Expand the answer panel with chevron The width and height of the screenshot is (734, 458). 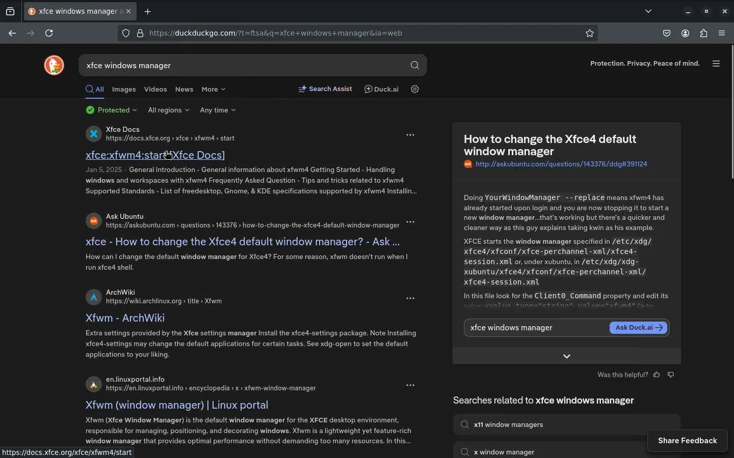tap(567, 356)
